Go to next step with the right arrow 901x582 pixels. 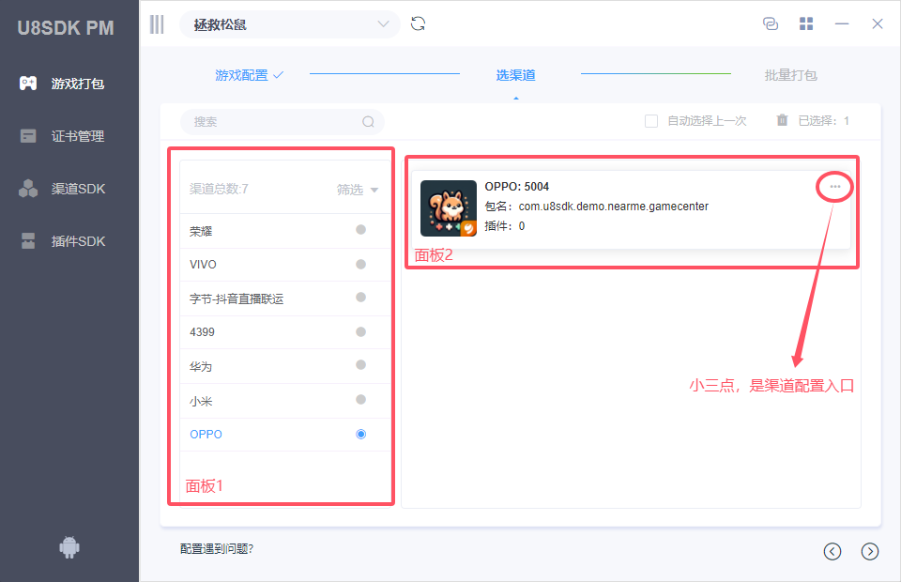[x=870, y=551]
